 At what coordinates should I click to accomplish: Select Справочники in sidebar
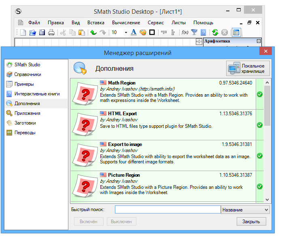tap(36, 74)
